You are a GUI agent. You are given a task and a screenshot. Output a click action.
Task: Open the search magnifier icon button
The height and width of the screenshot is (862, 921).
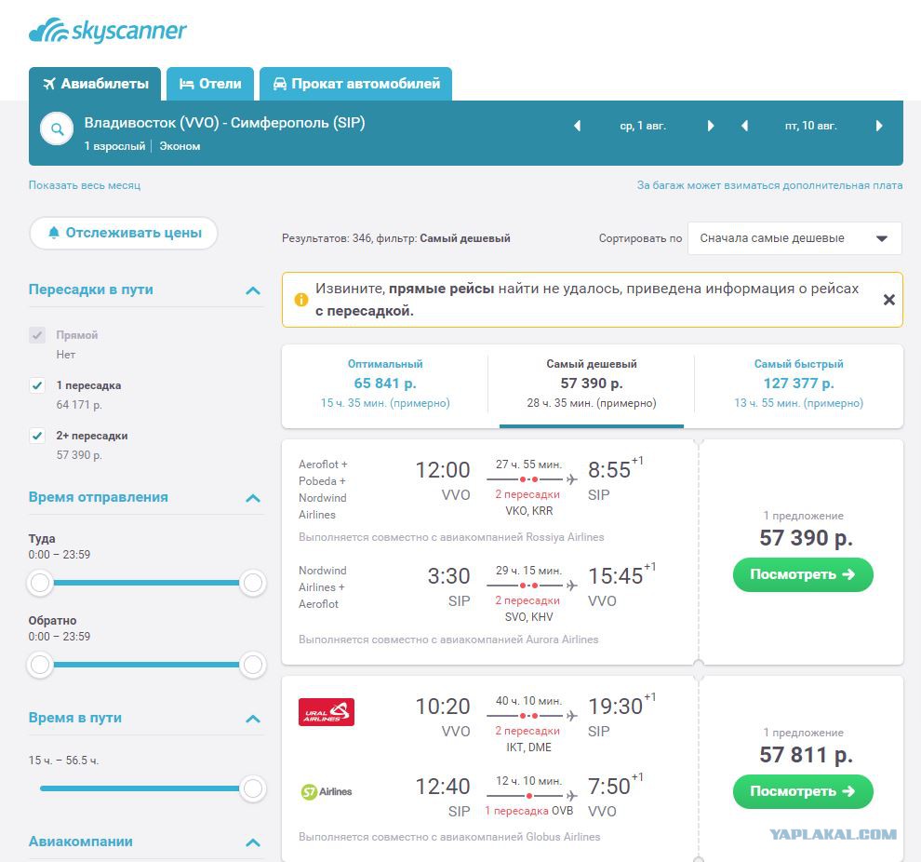pyautogui.click(x=57, y=128)
